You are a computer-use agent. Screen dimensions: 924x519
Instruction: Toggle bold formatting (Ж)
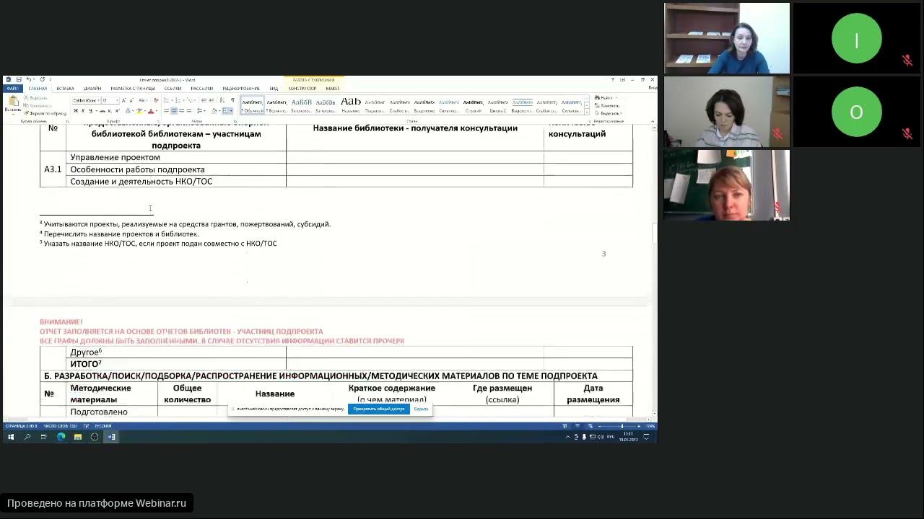pos(76,111)
